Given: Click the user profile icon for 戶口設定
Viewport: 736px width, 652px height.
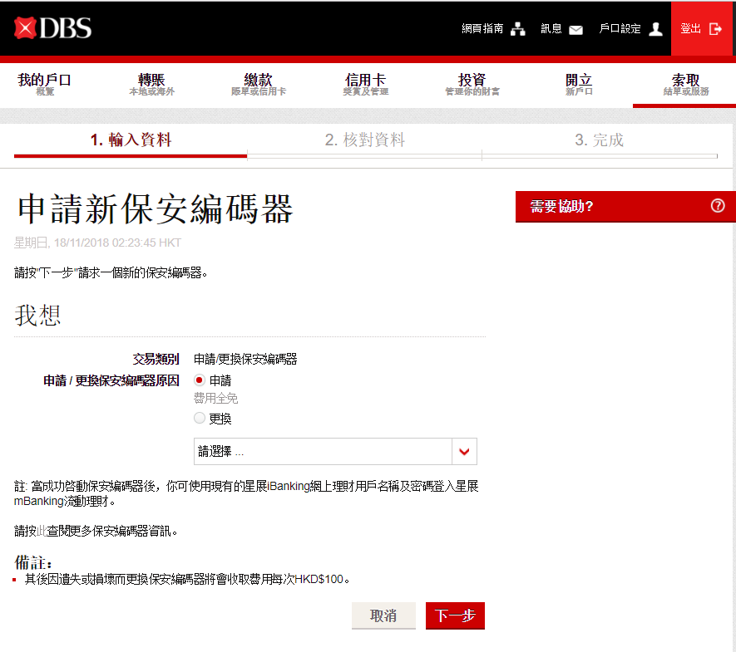Looking at the screenshot, I should [655, 29].
